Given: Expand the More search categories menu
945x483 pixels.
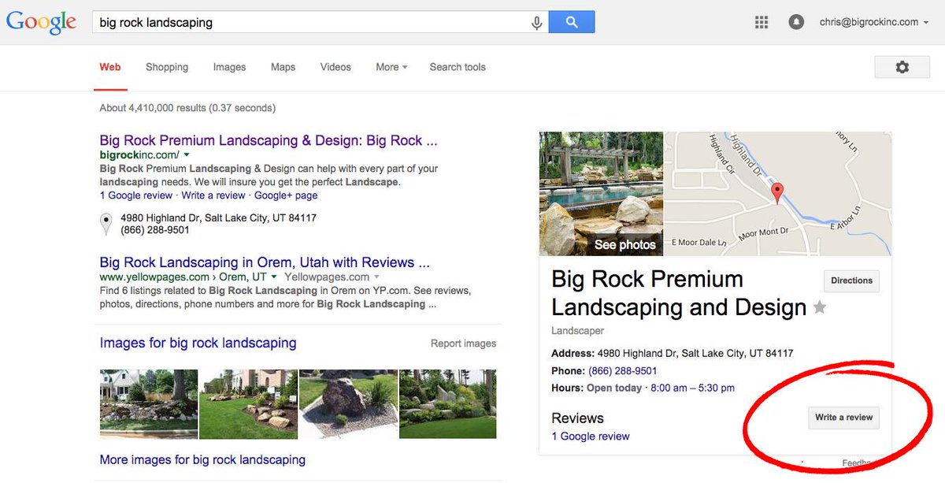Looking at the screenshot, I should (391, 67).
